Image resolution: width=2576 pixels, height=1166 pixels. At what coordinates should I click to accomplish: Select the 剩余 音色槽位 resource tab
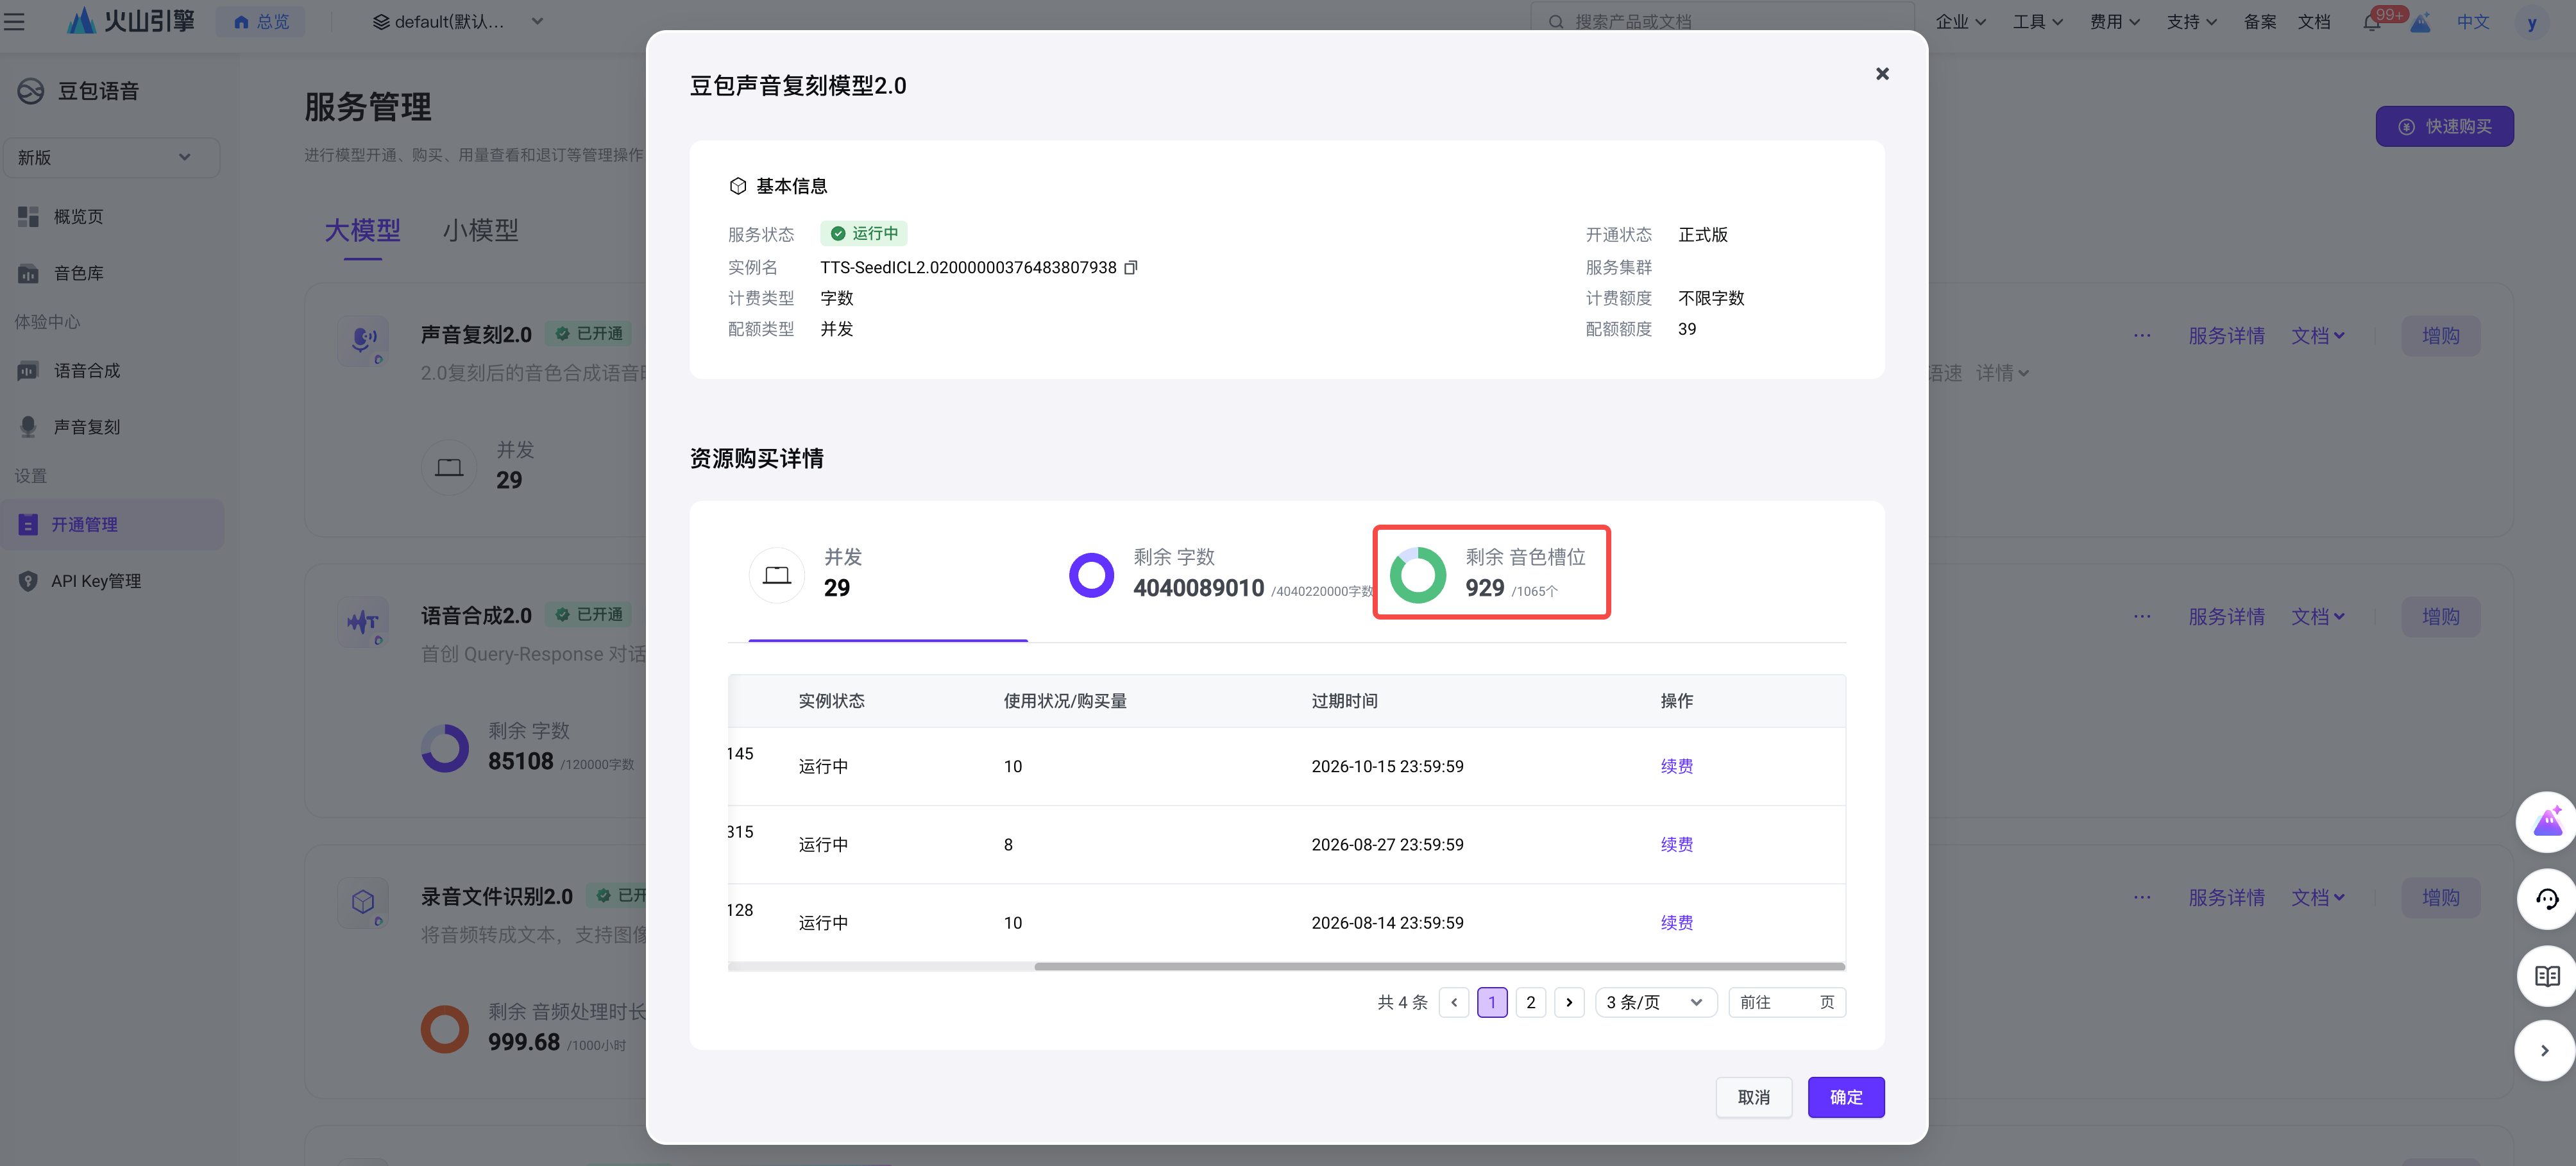[x=1491, y=572]
